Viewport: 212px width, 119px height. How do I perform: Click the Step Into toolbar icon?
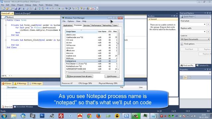tap(66, 9)
